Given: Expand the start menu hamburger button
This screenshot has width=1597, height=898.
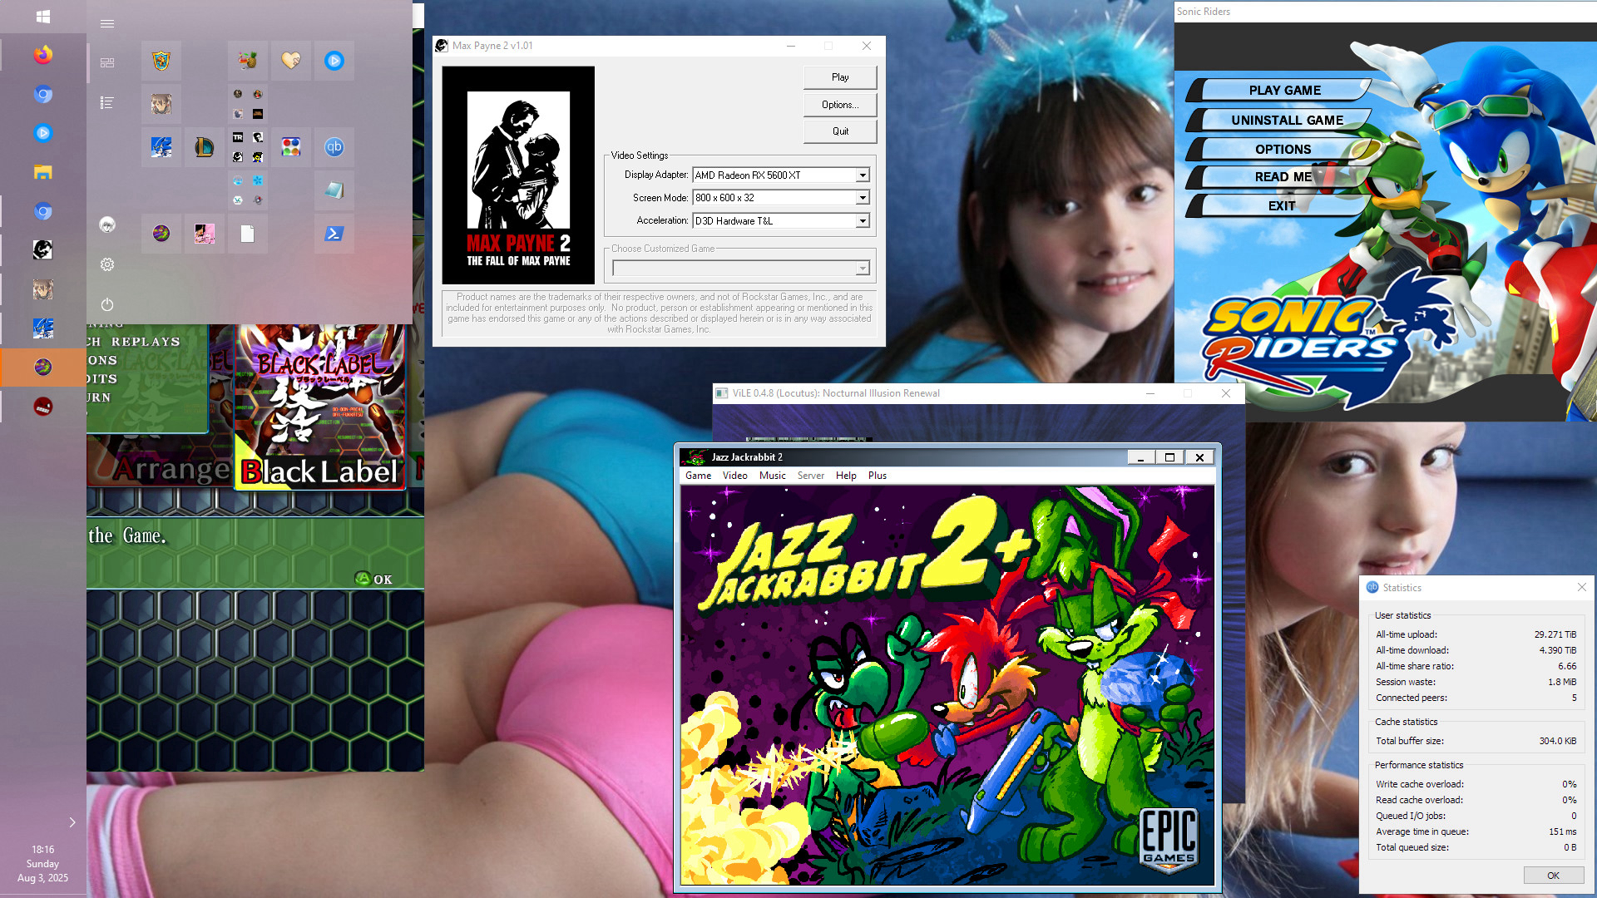Looking at the screenshot, I should pos(107,23).
